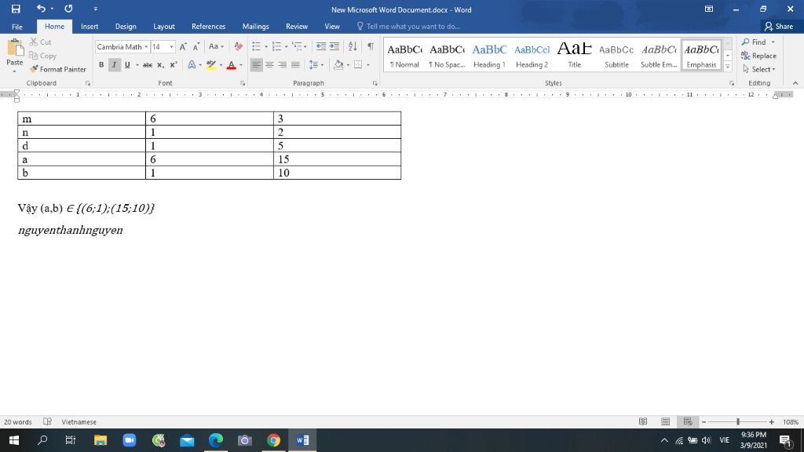Click the Format Painter icon
This screenshot has height=452, width=804.
(x=35, y=69)
